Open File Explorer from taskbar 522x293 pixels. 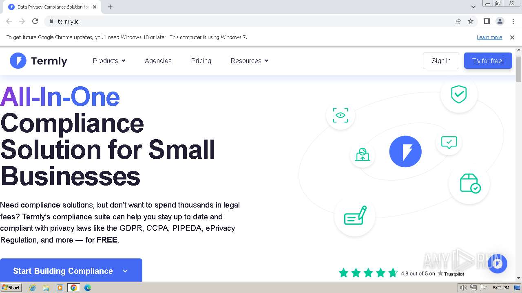(x=46, y=288)
